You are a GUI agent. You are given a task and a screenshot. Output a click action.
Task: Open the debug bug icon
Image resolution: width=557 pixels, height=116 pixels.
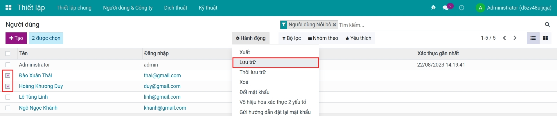pos(433,8)
